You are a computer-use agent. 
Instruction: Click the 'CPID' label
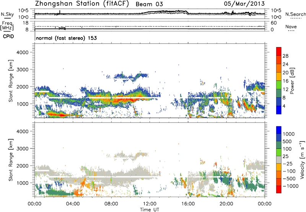click(x=8, y=36)
